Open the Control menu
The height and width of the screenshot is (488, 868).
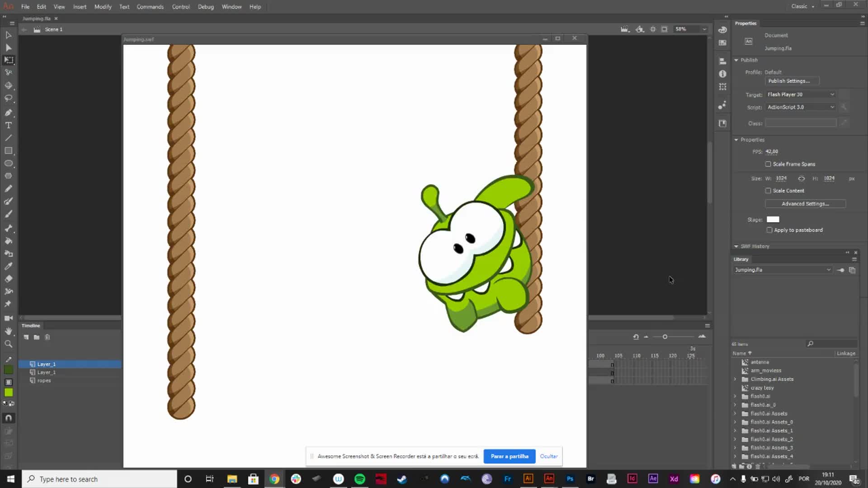(181, 7)
